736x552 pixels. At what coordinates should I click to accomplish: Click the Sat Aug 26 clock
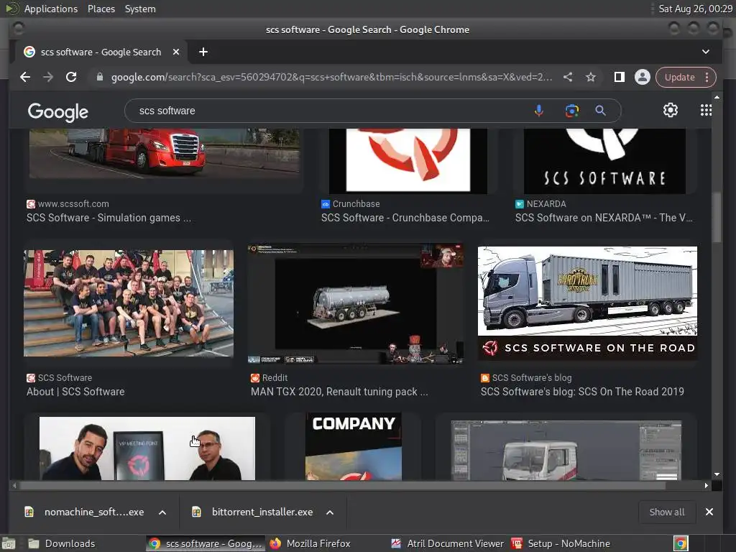point(695,9)
